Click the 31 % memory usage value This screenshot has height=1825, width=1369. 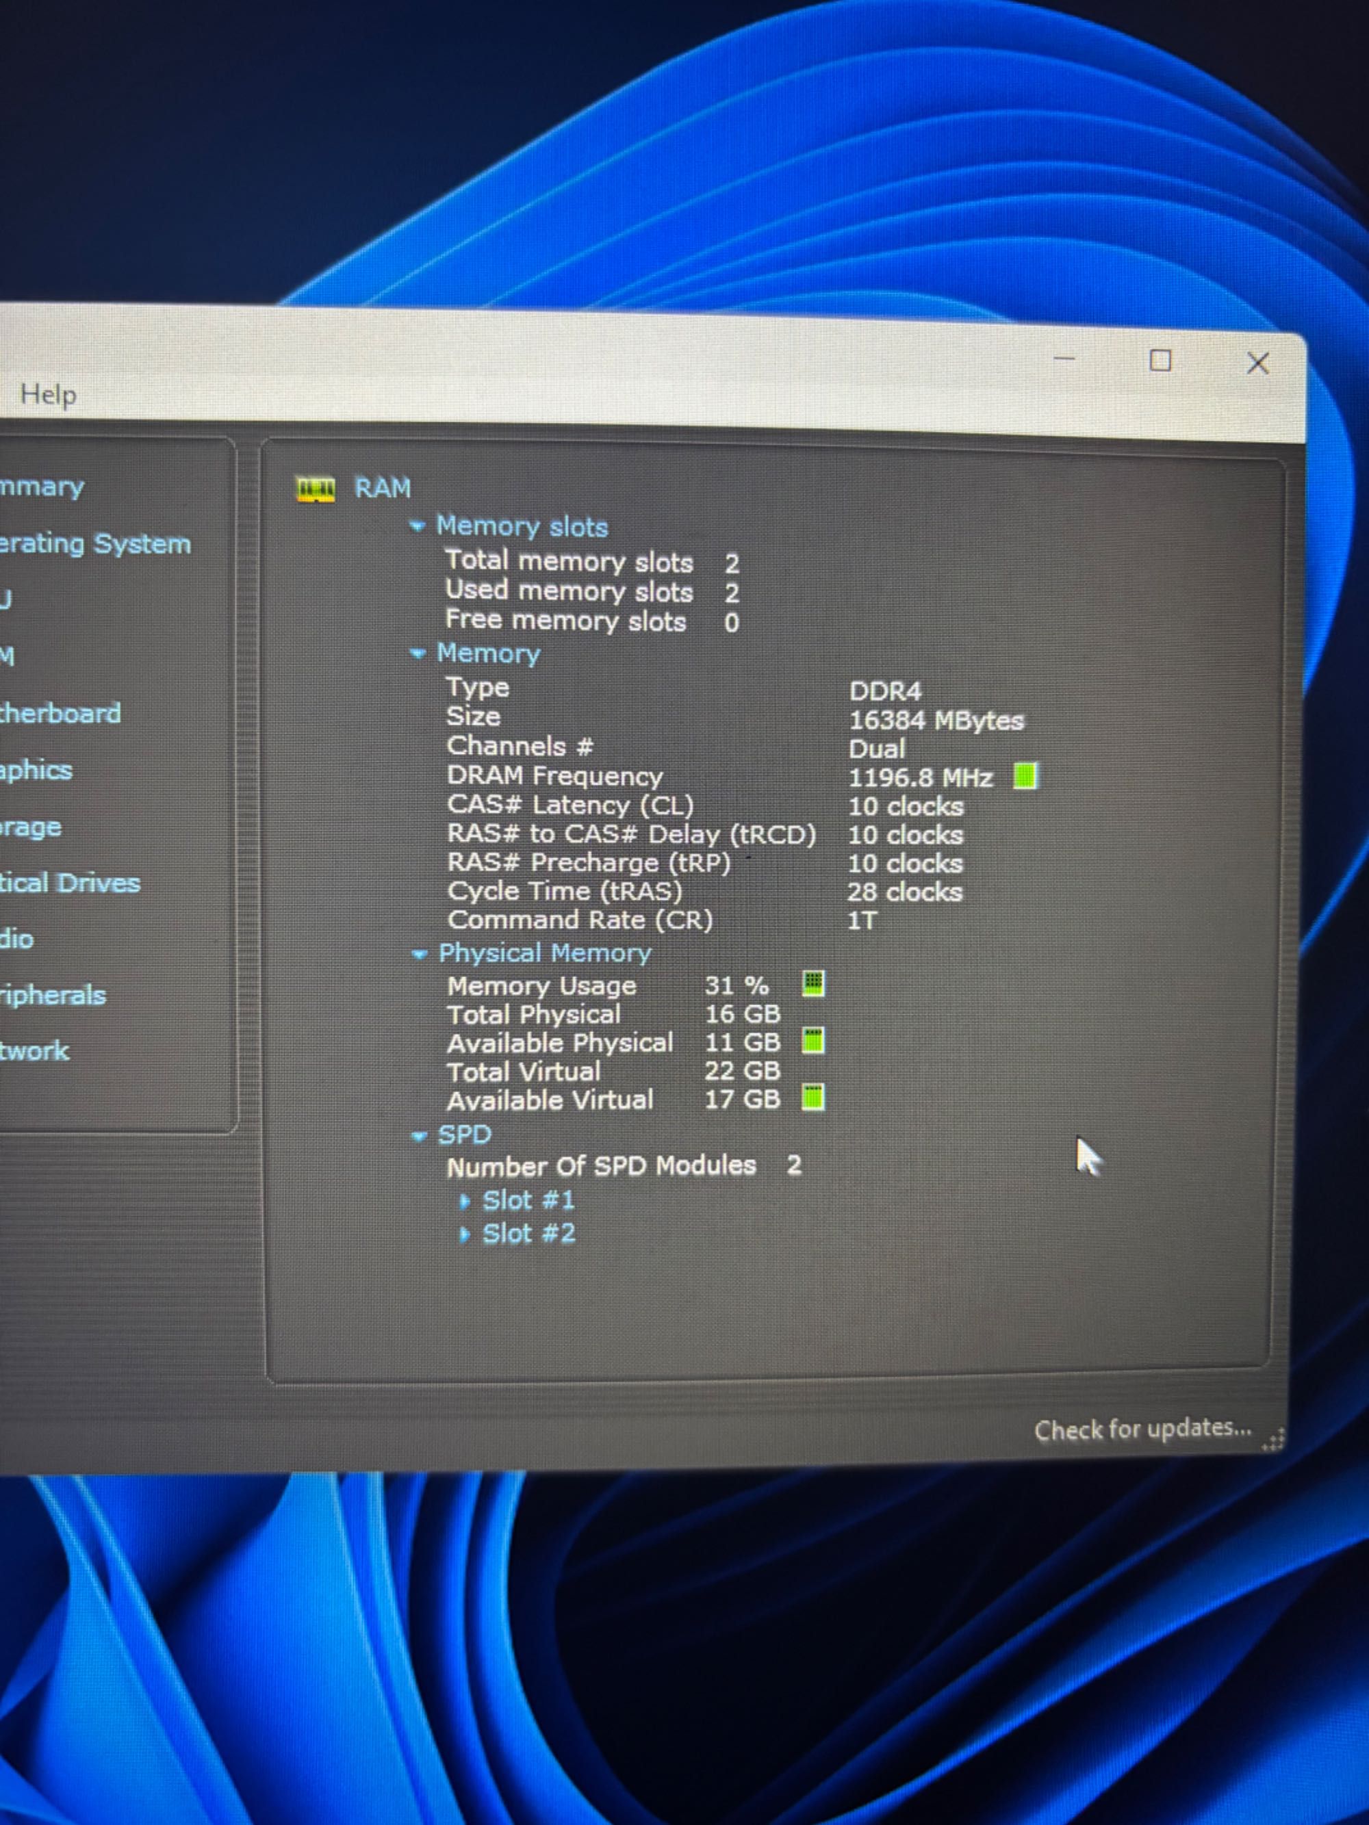click(737, 986)
